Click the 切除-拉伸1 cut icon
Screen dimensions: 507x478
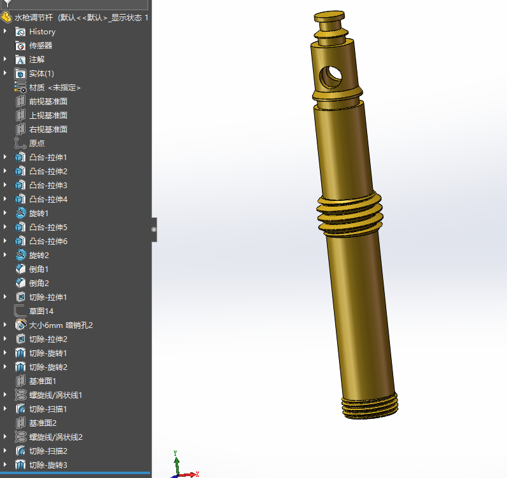pyautogui.click(x=20, y=297)
